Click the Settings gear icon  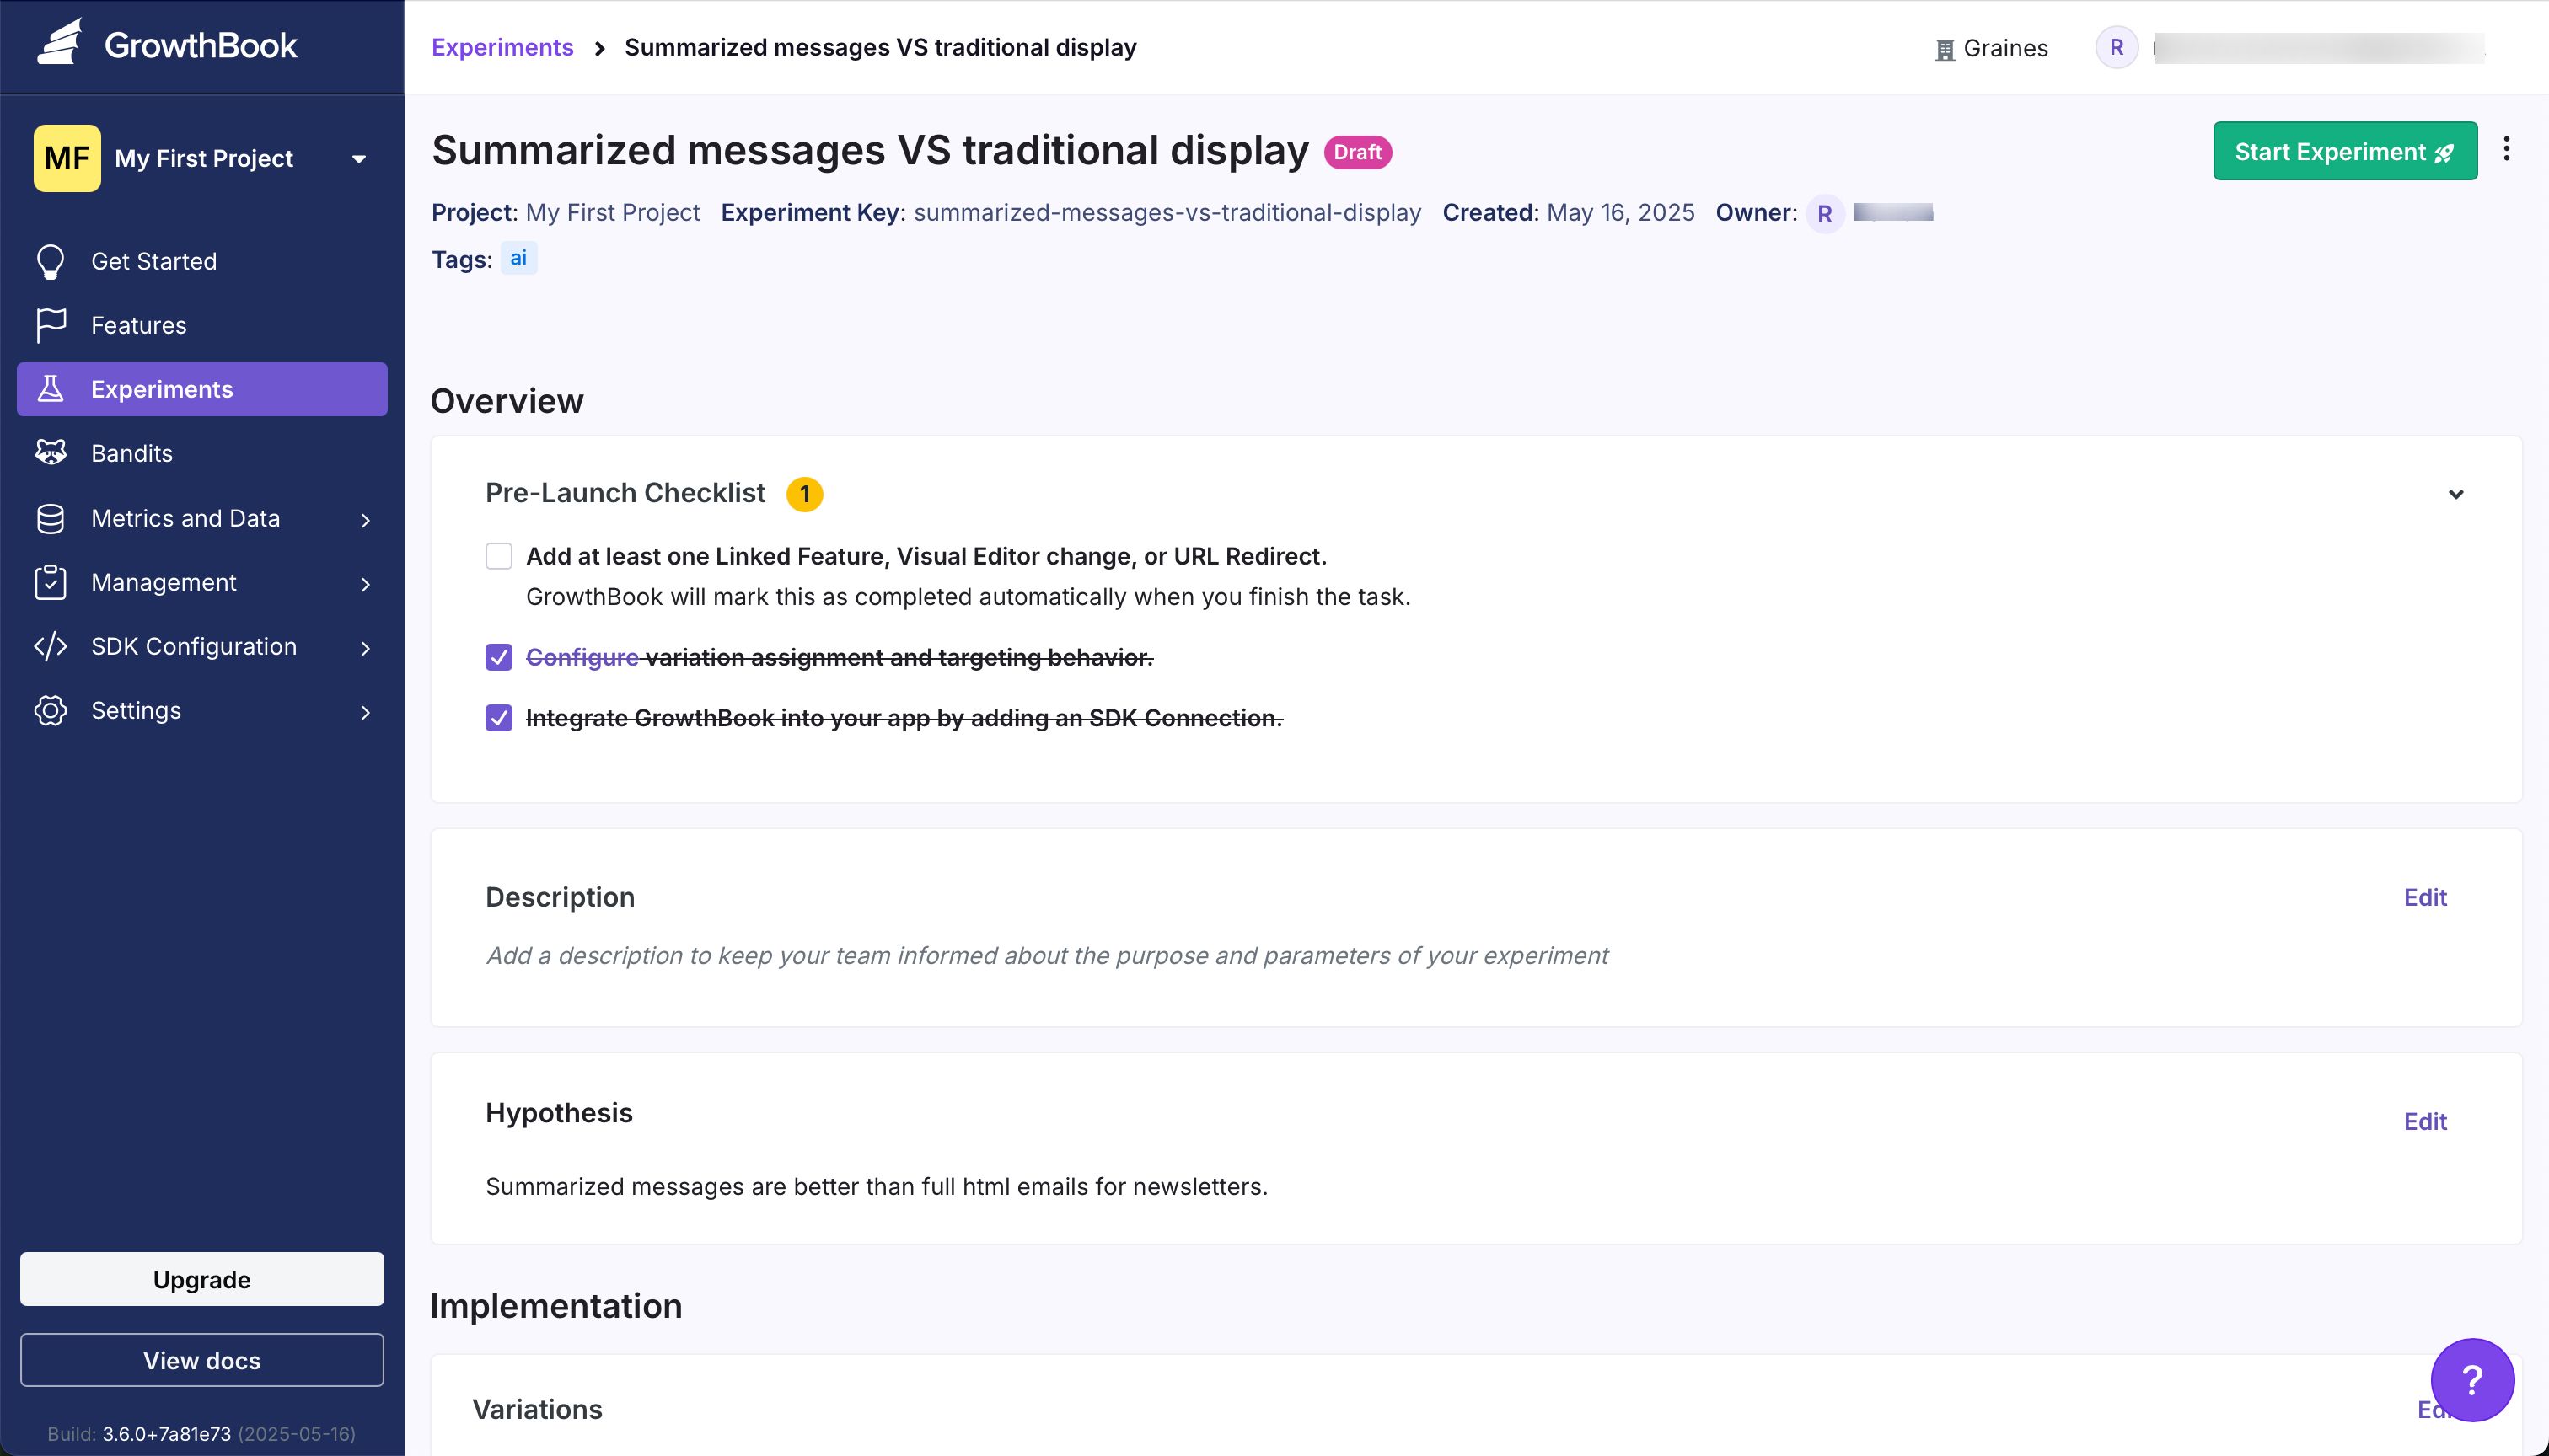click(x=50, y=710)
